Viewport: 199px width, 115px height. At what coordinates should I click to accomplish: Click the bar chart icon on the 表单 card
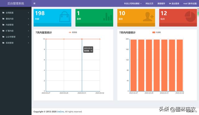pyautogui.click(x=108, y=16)
